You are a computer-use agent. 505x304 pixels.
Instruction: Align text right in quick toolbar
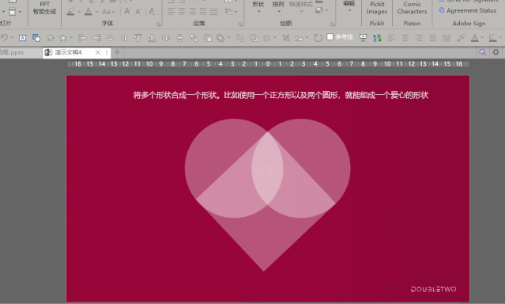(419, 38)
